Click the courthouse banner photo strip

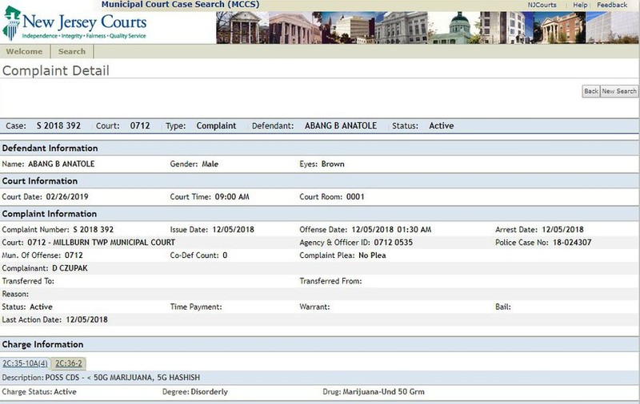[427, 28]
